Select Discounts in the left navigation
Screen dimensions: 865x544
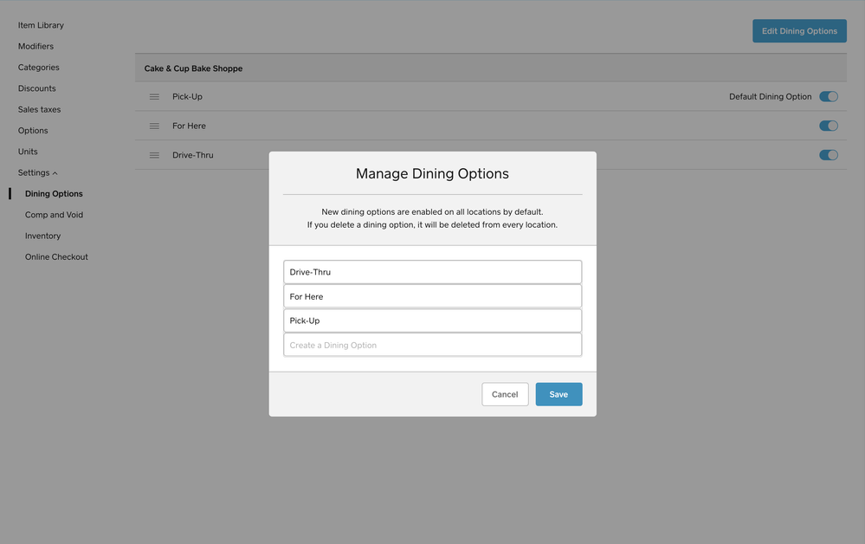point(36,87)
